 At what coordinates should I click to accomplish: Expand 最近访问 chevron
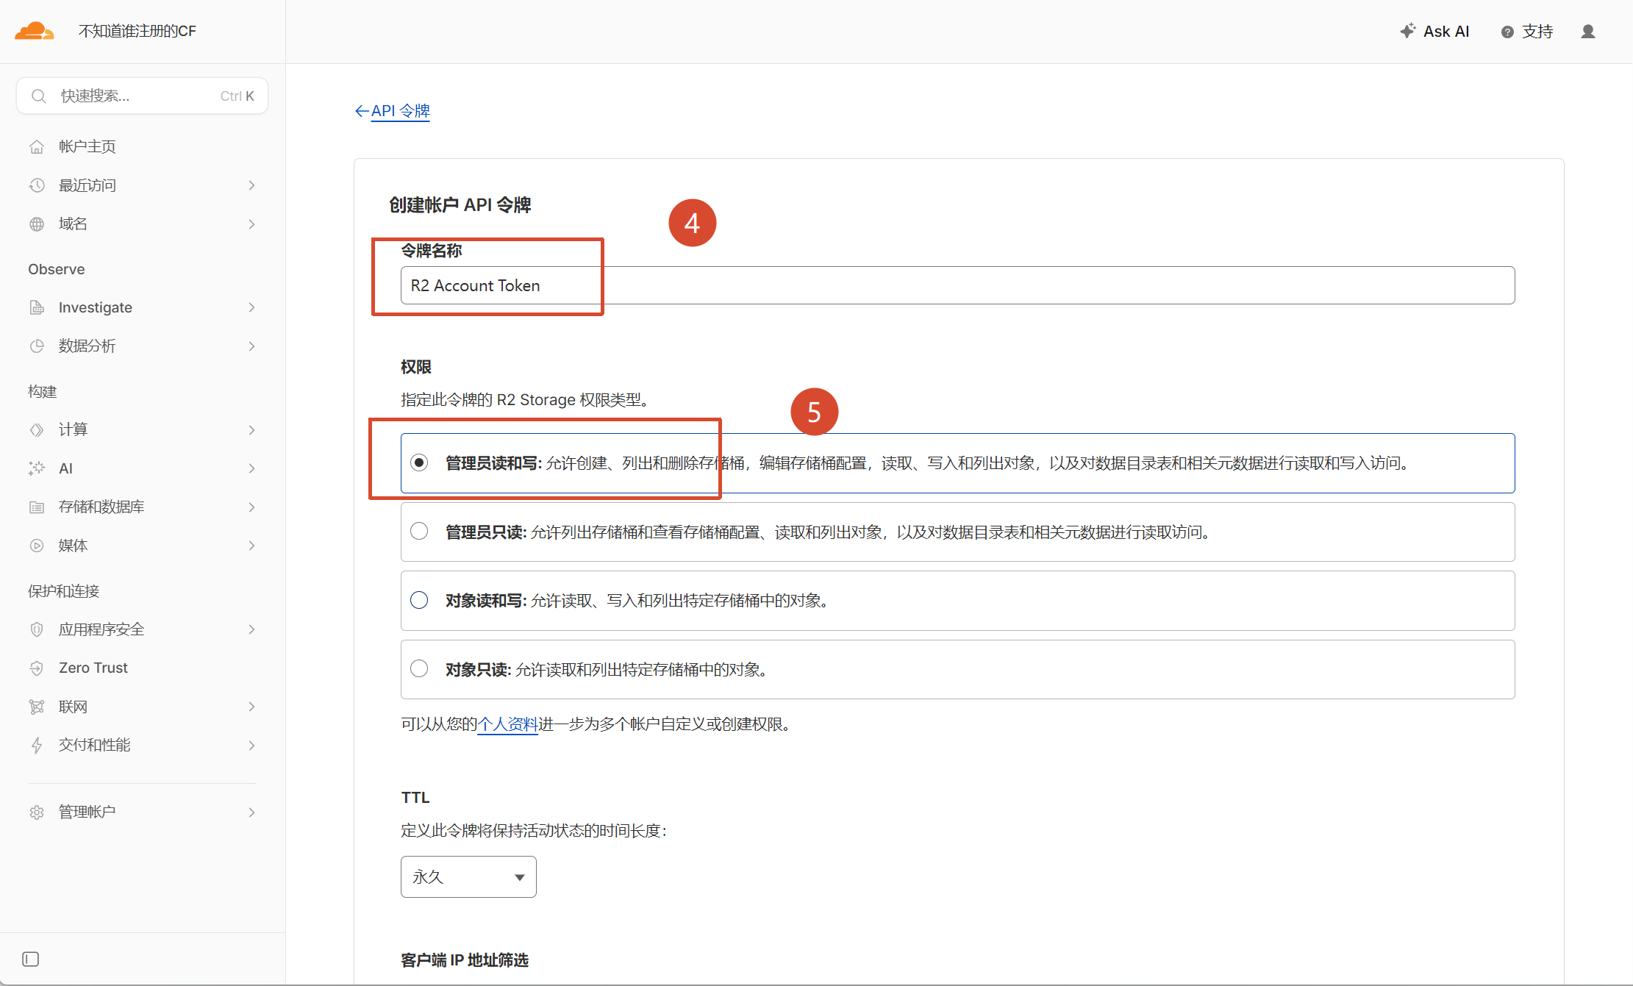coord(251,185)
